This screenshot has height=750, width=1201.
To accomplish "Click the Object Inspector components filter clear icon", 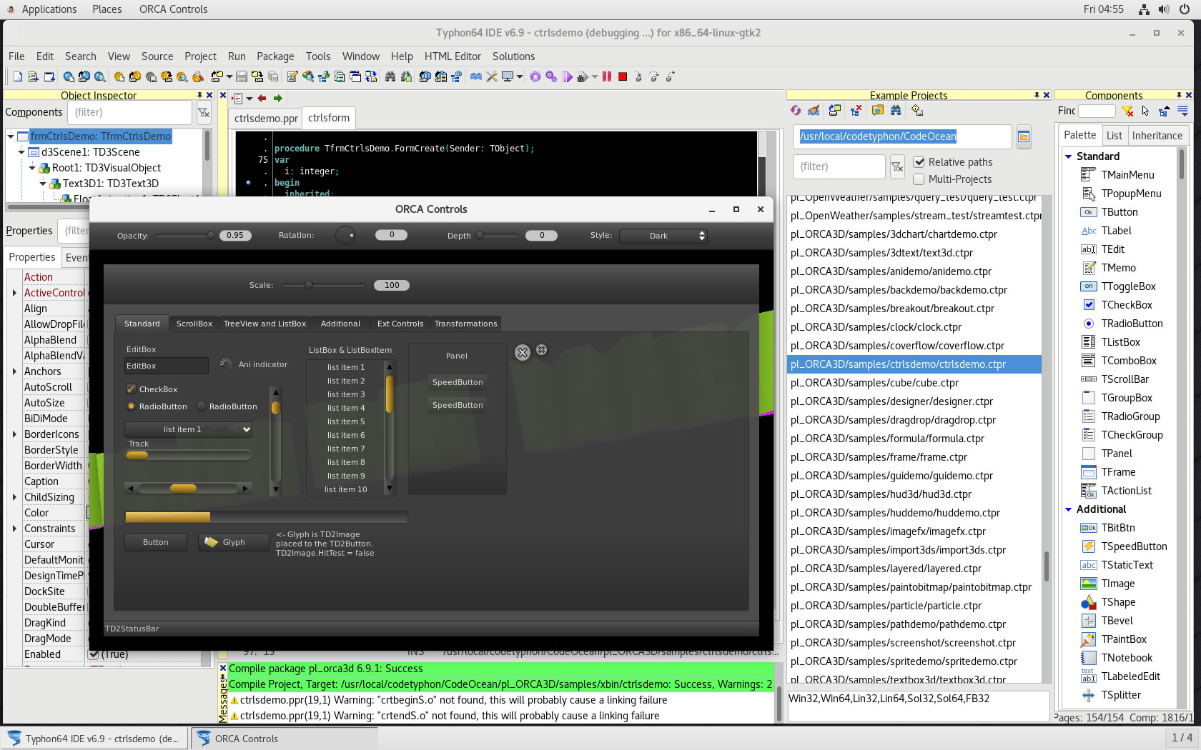I will coord(204,112).
